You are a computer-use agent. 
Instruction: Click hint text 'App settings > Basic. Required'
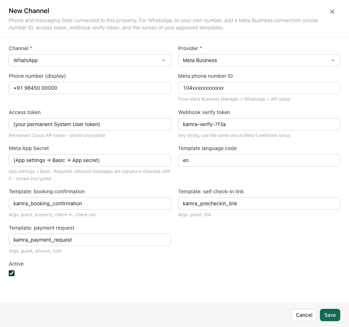pos(41,171)
